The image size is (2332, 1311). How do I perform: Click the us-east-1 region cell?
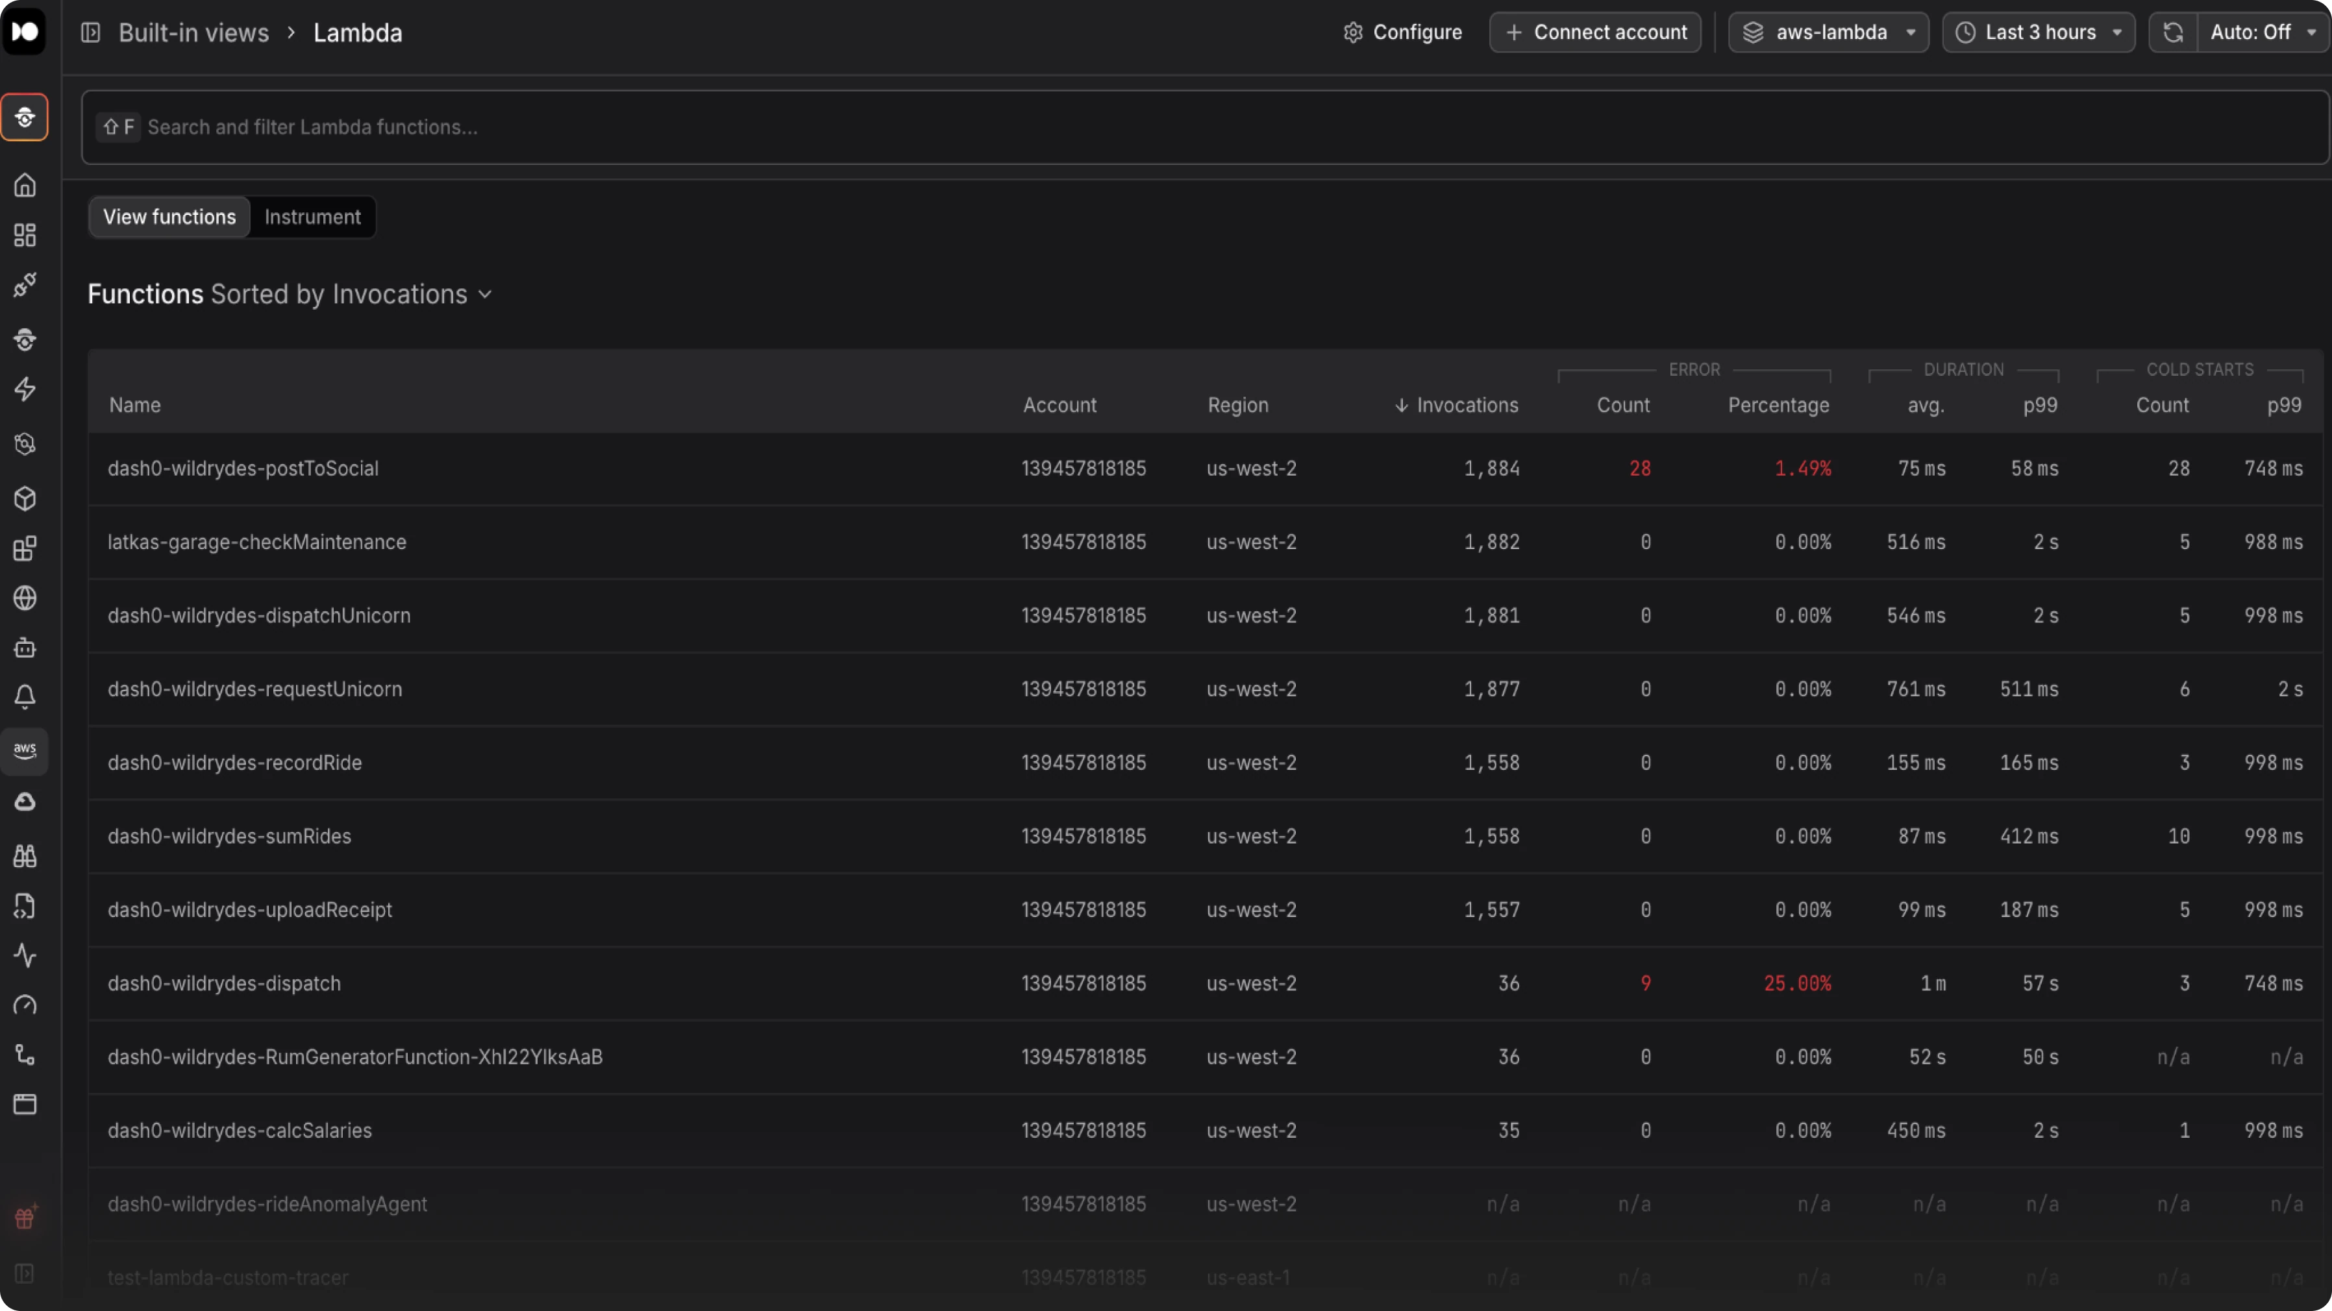1247,1277
